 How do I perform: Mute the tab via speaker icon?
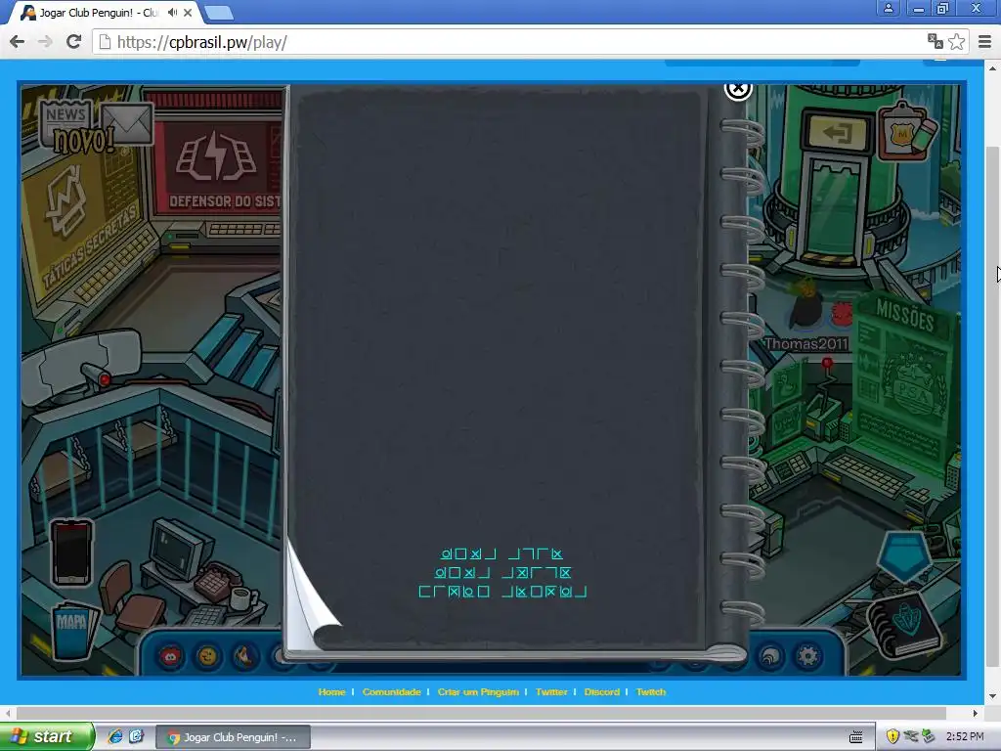172,12
